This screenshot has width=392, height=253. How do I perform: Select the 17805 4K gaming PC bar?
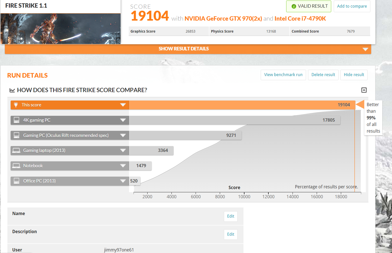click(235, 120)
